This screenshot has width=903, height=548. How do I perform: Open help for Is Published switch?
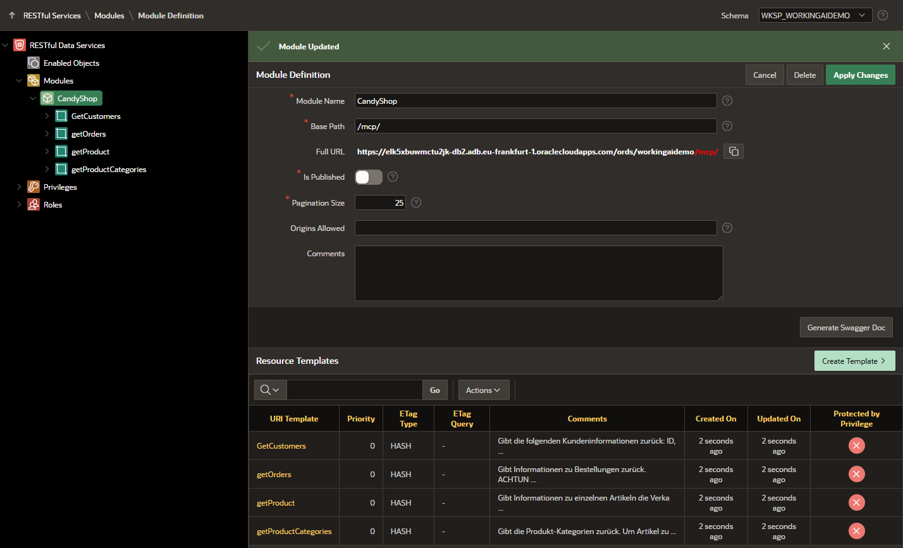pos(393,177)
